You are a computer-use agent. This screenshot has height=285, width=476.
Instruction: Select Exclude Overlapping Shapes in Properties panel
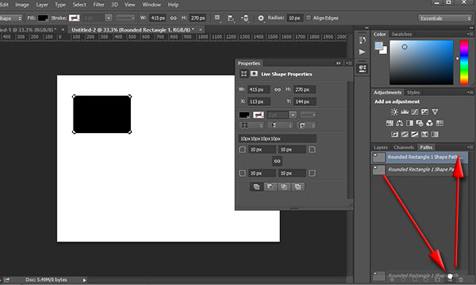coord(297,187)
